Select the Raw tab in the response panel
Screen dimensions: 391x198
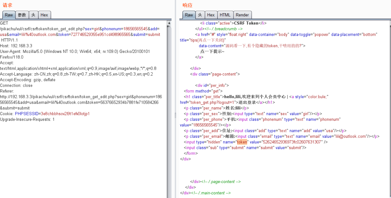coord(189,15)
